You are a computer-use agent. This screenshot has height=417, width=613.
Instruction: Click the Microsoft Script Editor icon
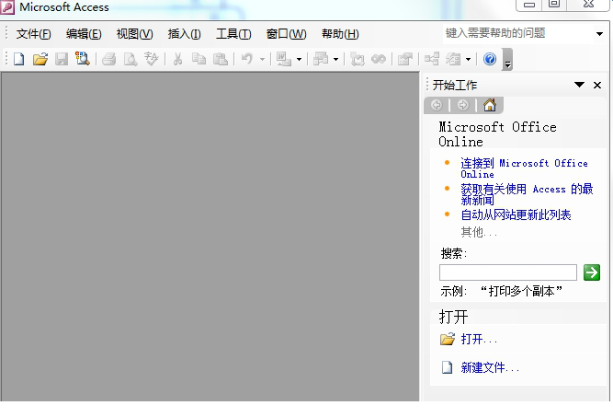(379, 59)
